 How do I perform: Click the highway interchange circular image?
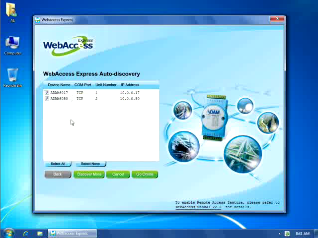click(243, 154)
